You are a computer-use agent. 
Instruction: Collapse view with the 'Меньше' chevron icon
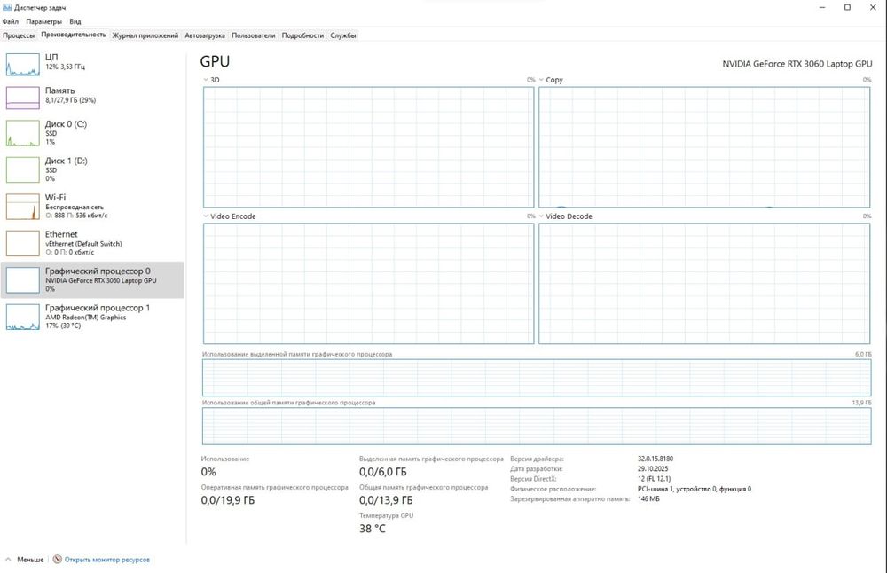point(8,559)
